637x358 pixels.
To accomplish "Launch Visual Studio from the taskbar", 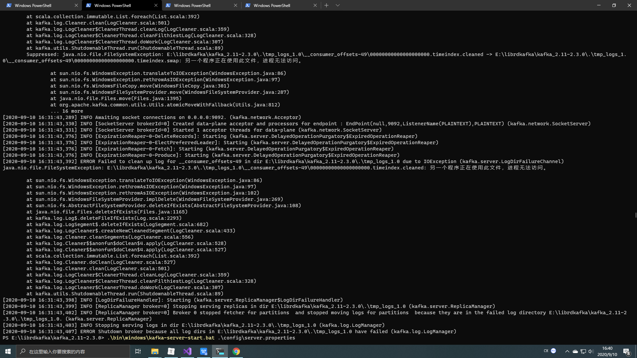I will point(187,351).
